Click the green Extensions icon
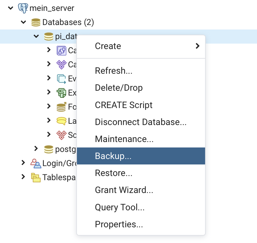Viewport: 257px width, 243px height. 62,93
